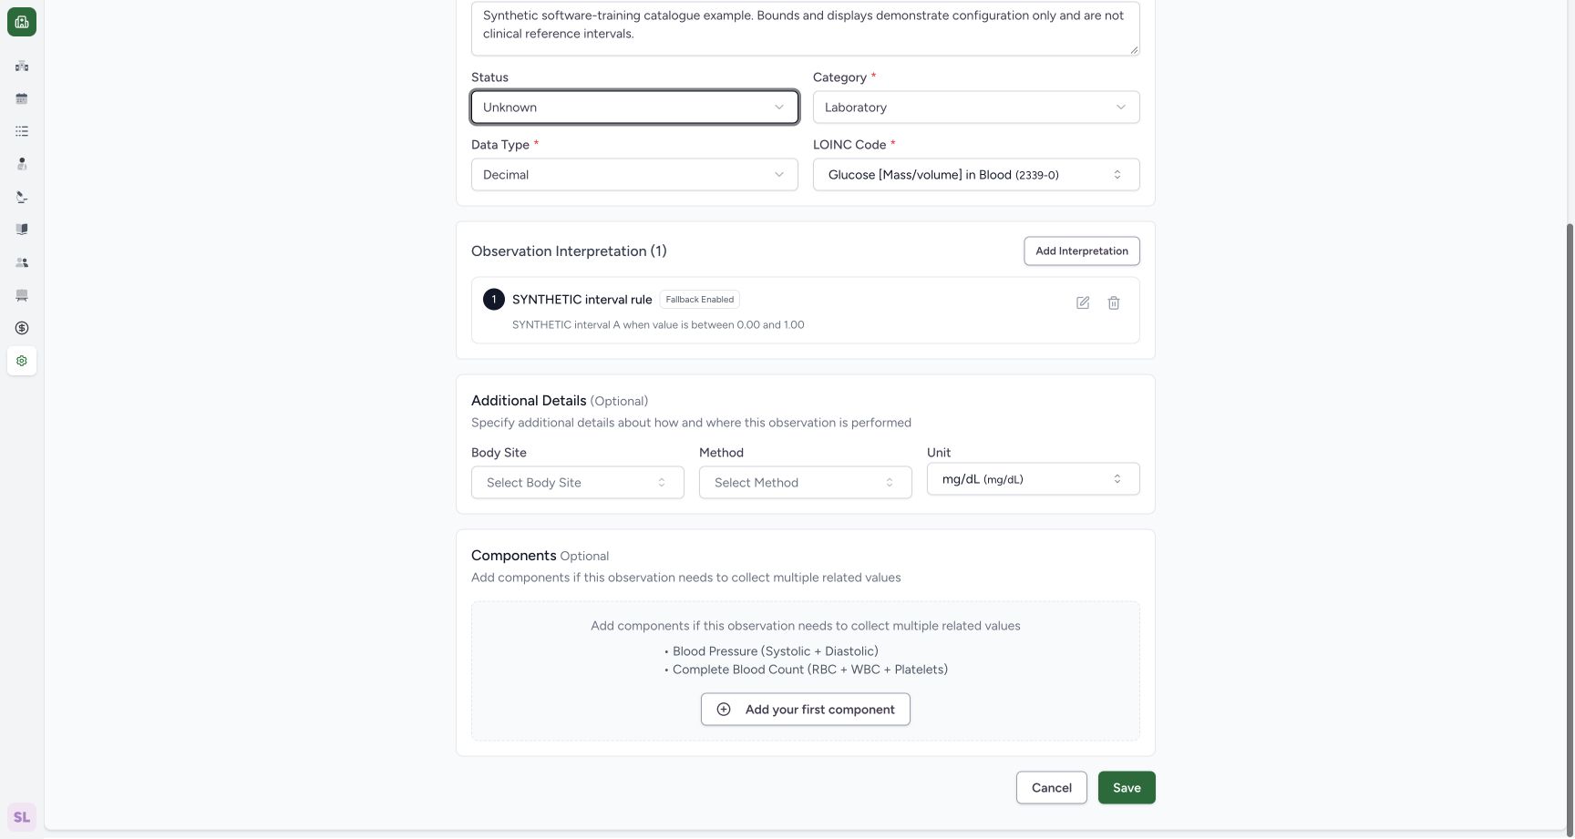Click Add your first component
This screenshot has height=839, width=1575.
(806, 710)
